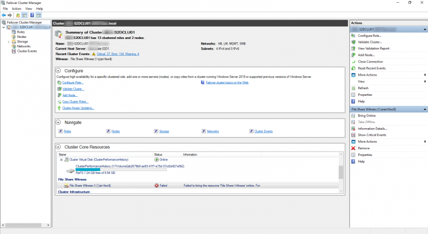Click Bring Online for File Share Witness

(367, 116)
